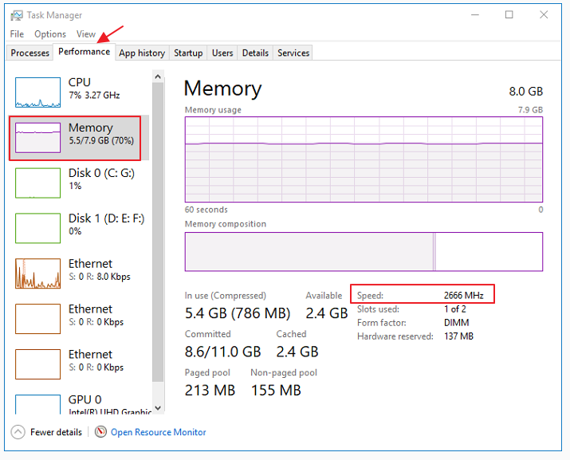Screen dimensions: 570x460
Task: Click the '7% 3.27 GHz' CPU stat
Action: coord(94,96)
